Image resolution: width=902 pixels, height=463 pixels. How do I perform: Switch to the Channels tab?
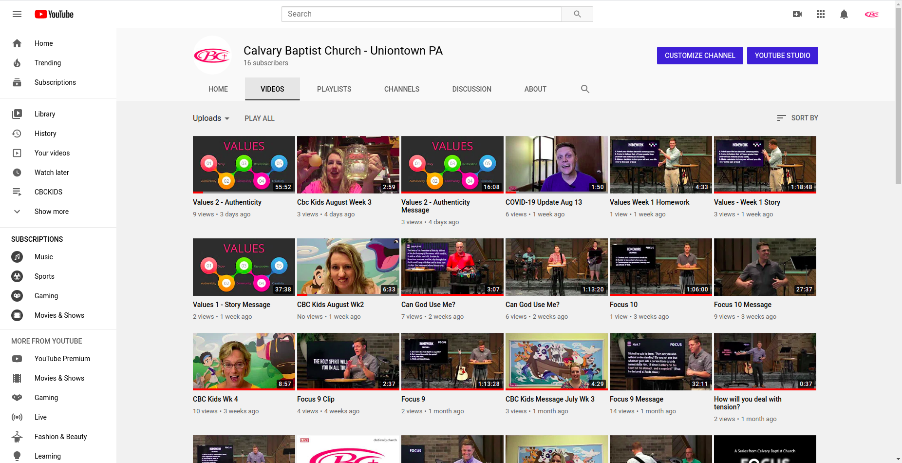coord(402,89)
